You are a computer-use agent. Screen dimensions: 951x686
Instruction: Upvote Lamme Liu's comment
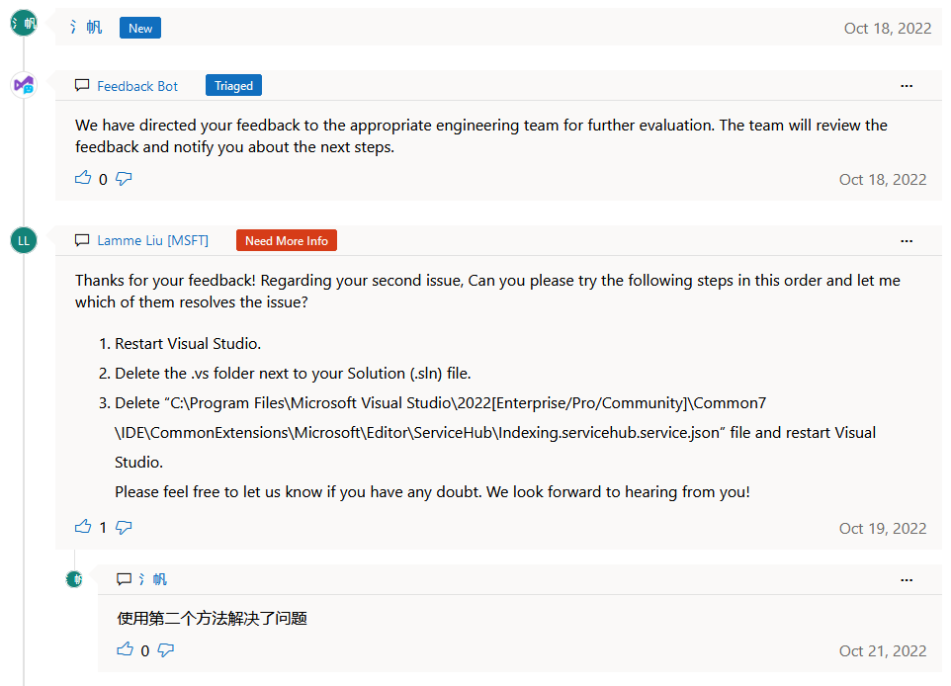tap(83, 527)
